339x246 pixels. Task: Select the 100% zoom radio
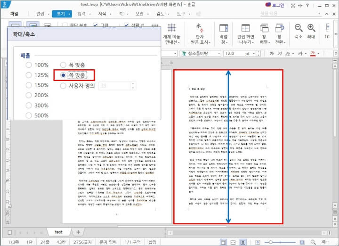[x=29, y=65]
